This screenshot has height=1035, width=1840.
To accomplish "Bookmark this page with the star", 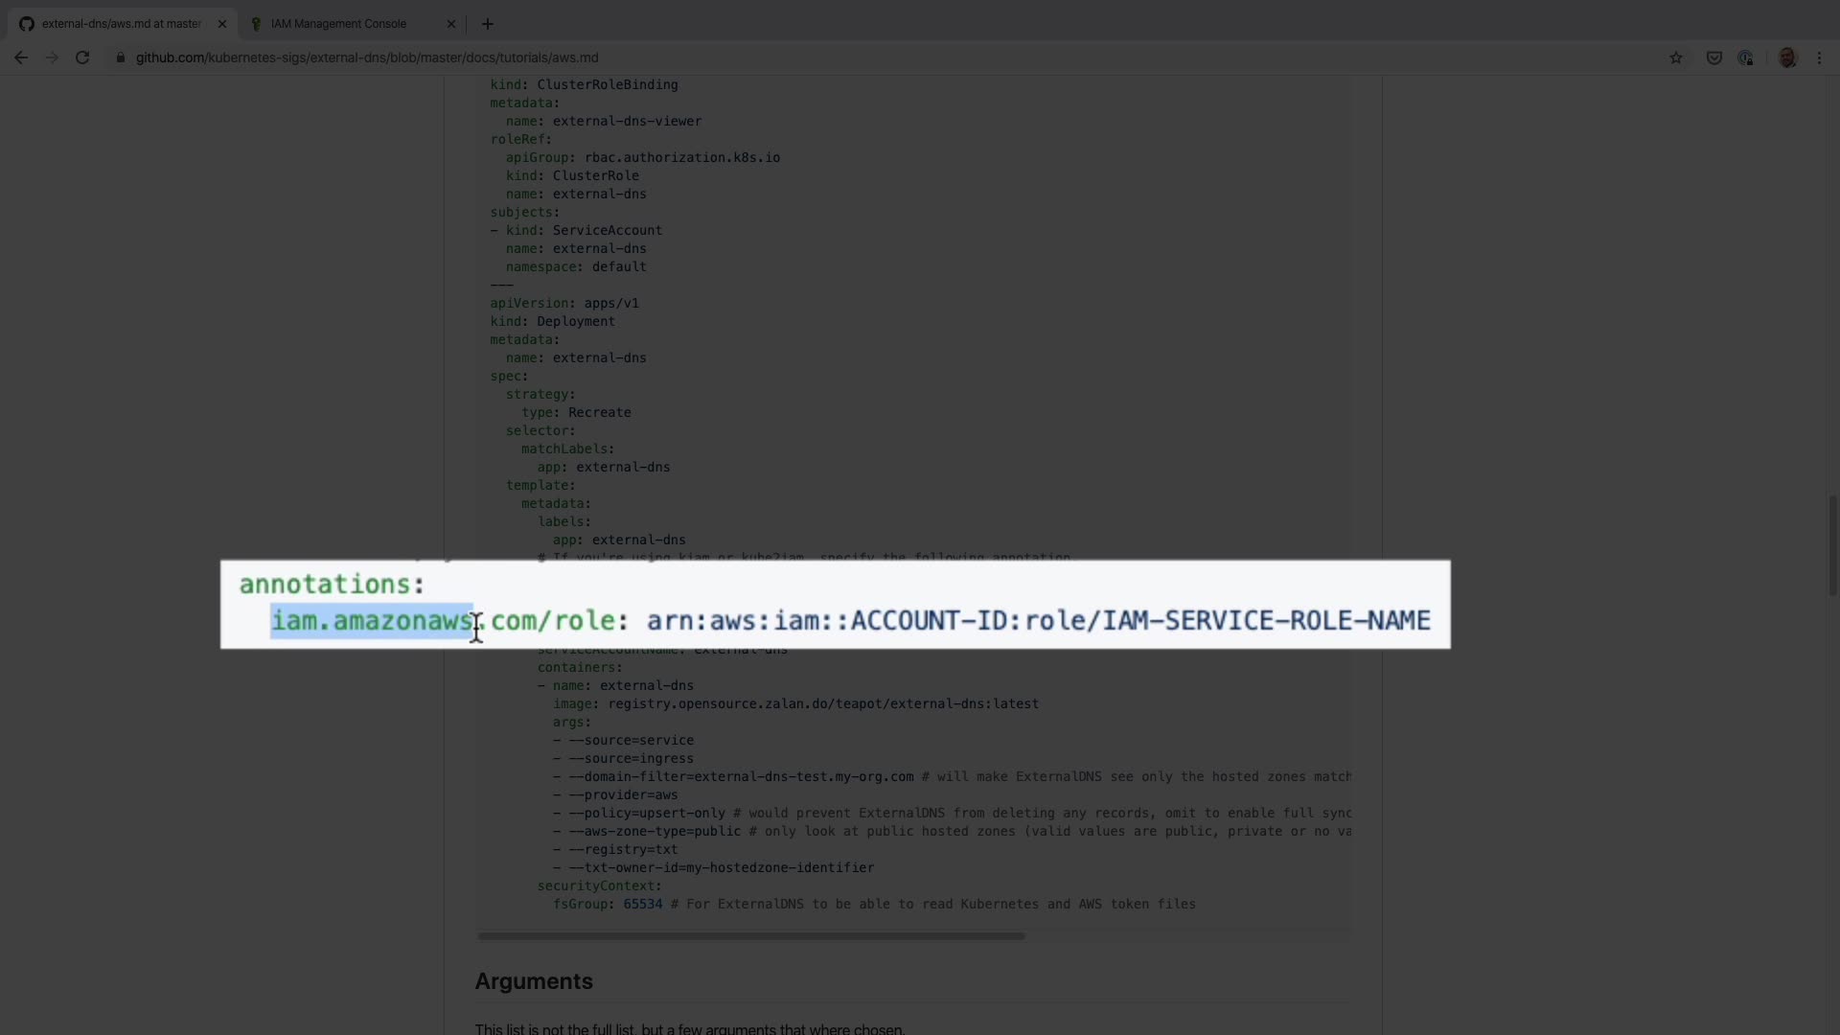I will (x=1675, y=57).
